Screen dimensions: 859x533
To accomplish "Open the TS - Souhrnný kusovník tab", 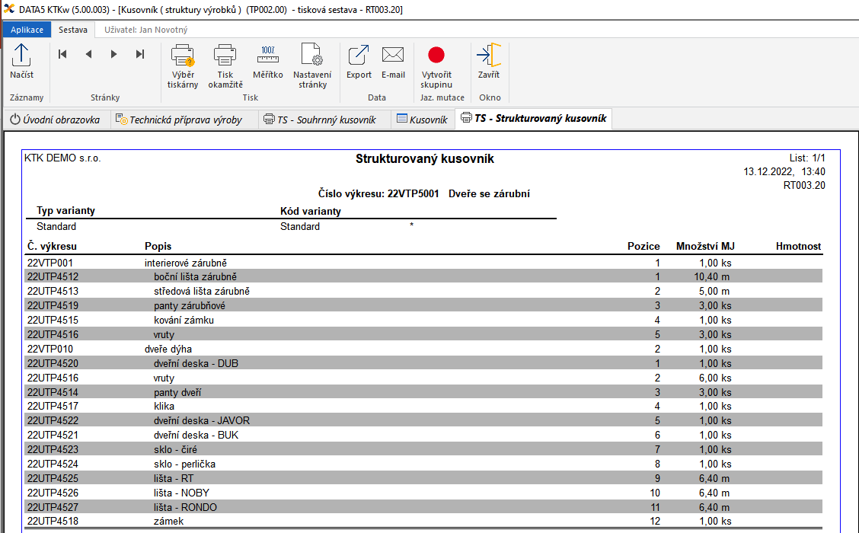I will [320, 120].
